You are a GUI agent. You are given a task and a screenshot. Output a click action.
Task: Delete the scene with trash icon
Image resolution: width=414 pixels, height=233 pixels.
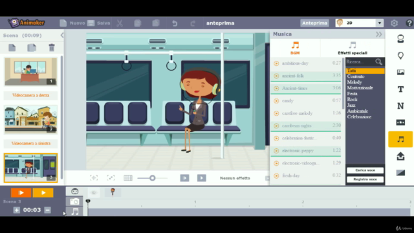click(52, 47)
